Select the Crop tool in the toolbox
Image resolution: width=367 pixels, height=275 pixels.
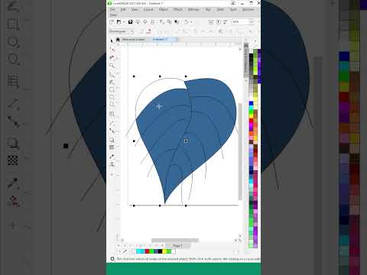(112, 57)
